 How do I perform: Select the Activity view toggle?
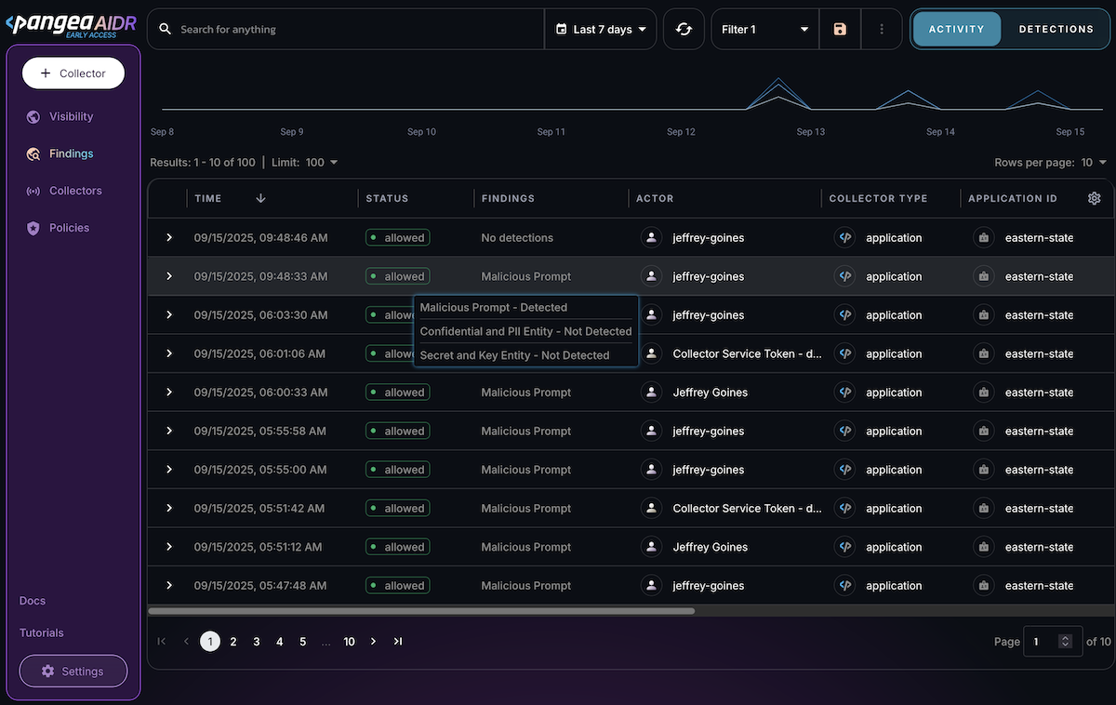956,30
